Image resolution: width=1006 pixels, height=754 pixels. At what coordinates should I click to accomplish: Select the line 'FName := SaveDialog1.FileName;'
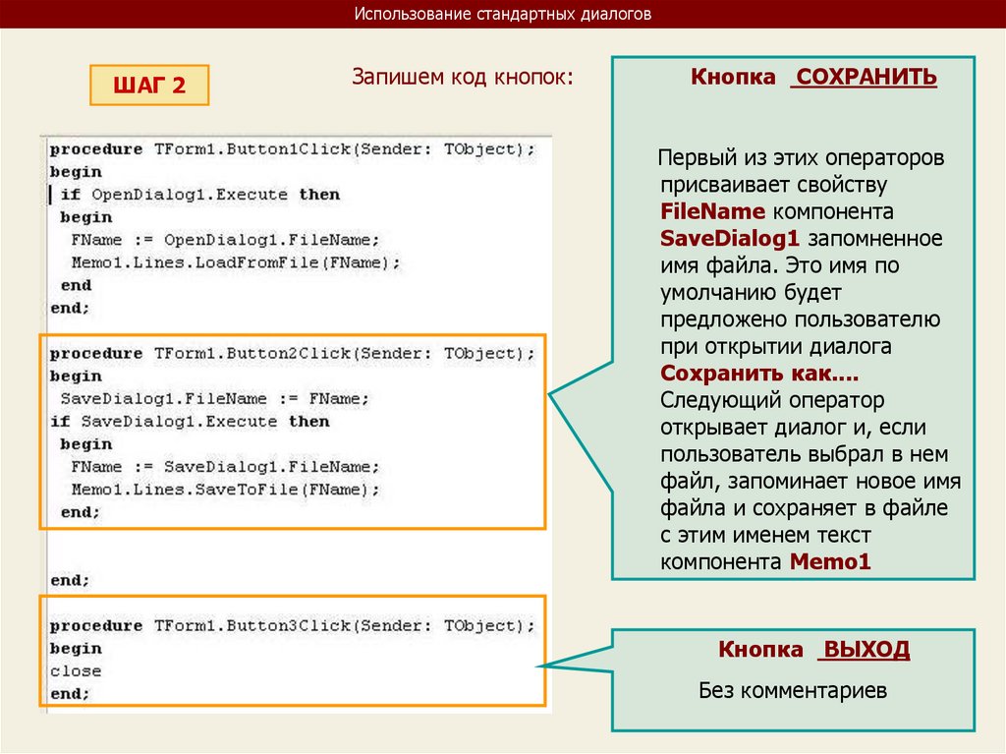[225, 467]
